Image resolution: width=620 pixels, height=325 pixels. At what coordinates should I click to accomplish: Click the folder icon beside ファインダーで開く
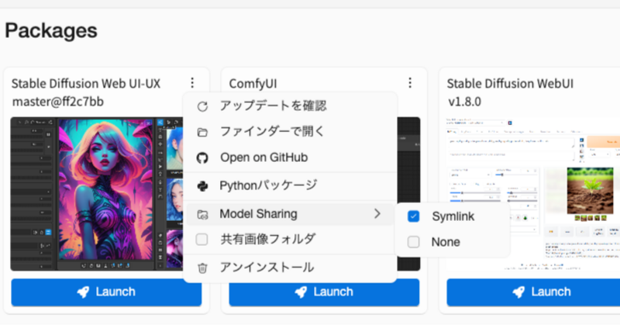click(x=202, y=132)
